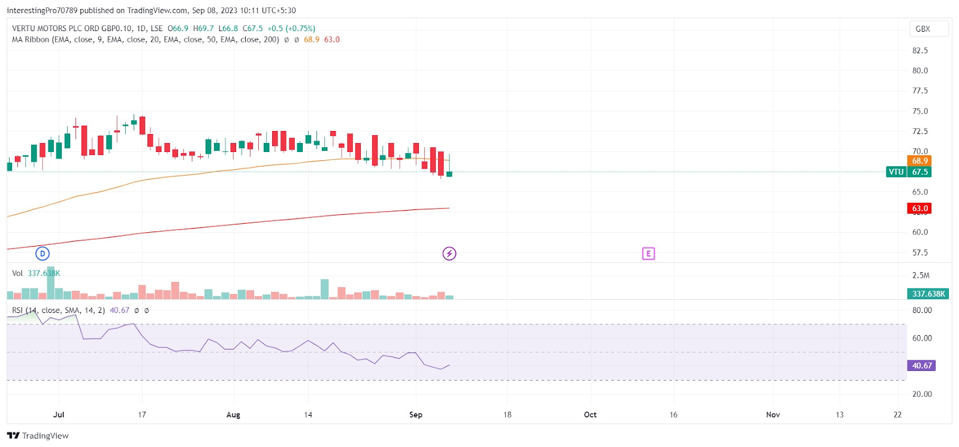Click the +0.5 (+0.75%) change value
Image resolution: width=959 pixels, height=447 pixels.
[291, 28]
